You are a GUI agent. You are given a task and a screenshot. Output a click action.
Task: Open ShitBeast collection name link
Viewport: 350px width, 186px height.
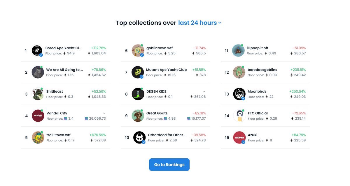point(55,91)
